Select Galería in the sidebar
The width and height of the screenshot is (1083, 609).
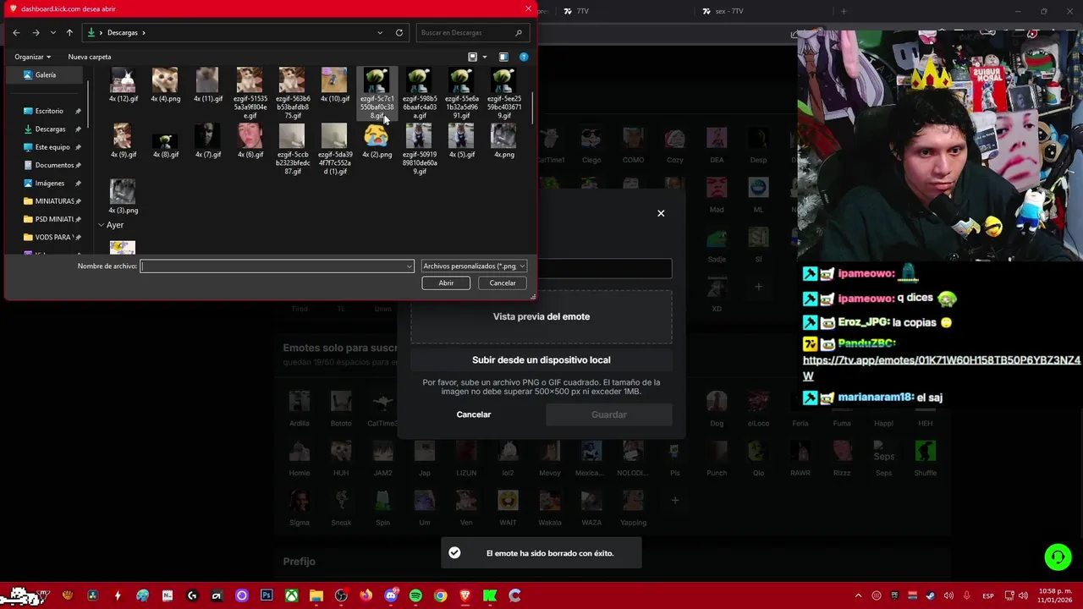[46, 74]
